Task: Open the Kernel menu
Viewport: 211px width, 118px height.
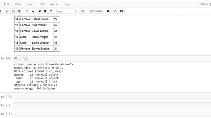Action: tap(54, 4)
